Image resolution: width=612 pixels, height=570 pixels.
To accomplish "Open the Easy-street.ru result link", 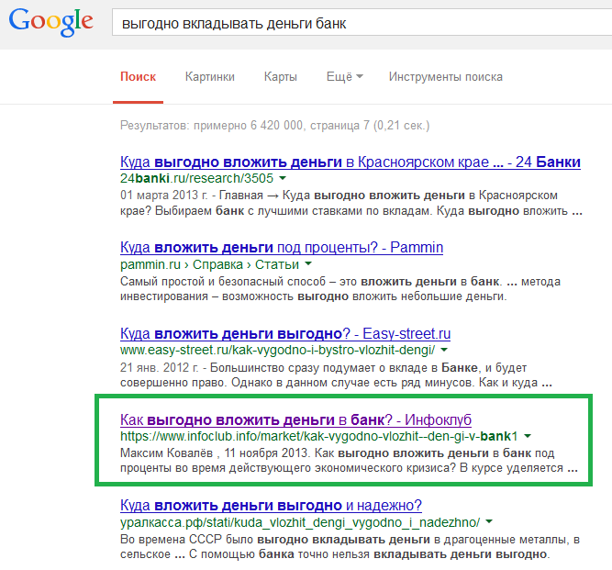I will 285,333.
